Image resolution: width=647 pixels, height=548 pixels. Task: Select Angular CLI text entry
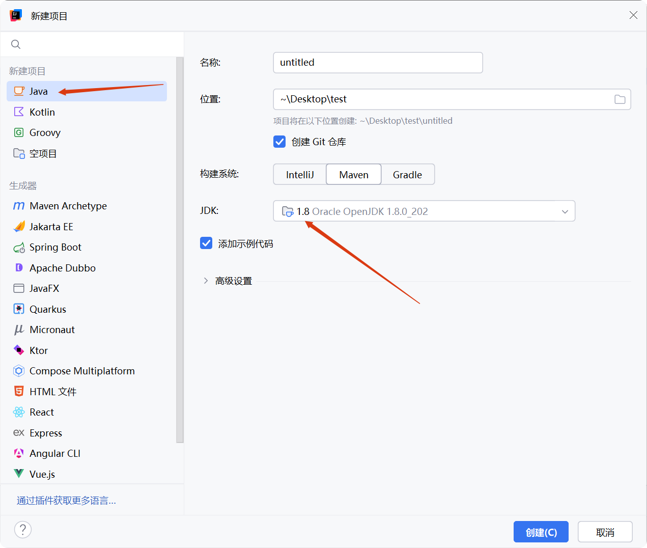[x=55, y=453]
